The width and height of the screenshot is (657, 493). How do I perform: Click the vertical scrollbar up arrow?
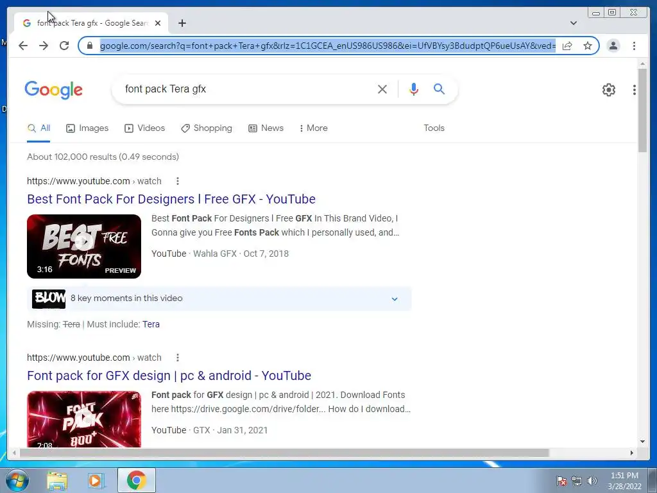pos(642,64)
